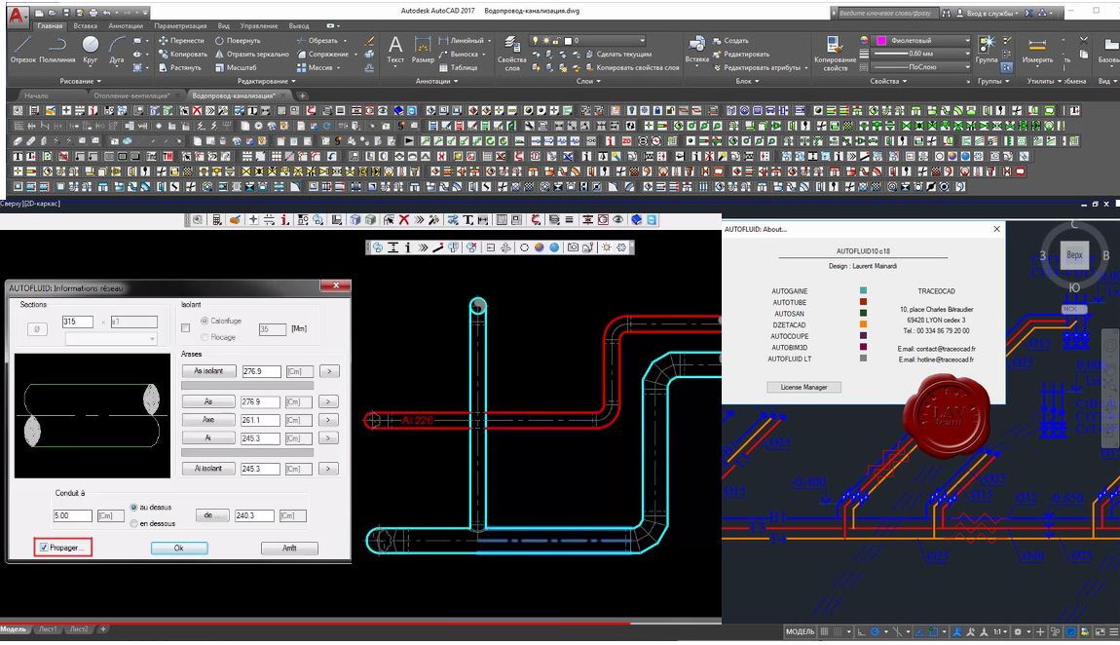Select the au dessus radio option
Image resolution: width=1120 pixels, height=645 pixels.
point(133,508)
